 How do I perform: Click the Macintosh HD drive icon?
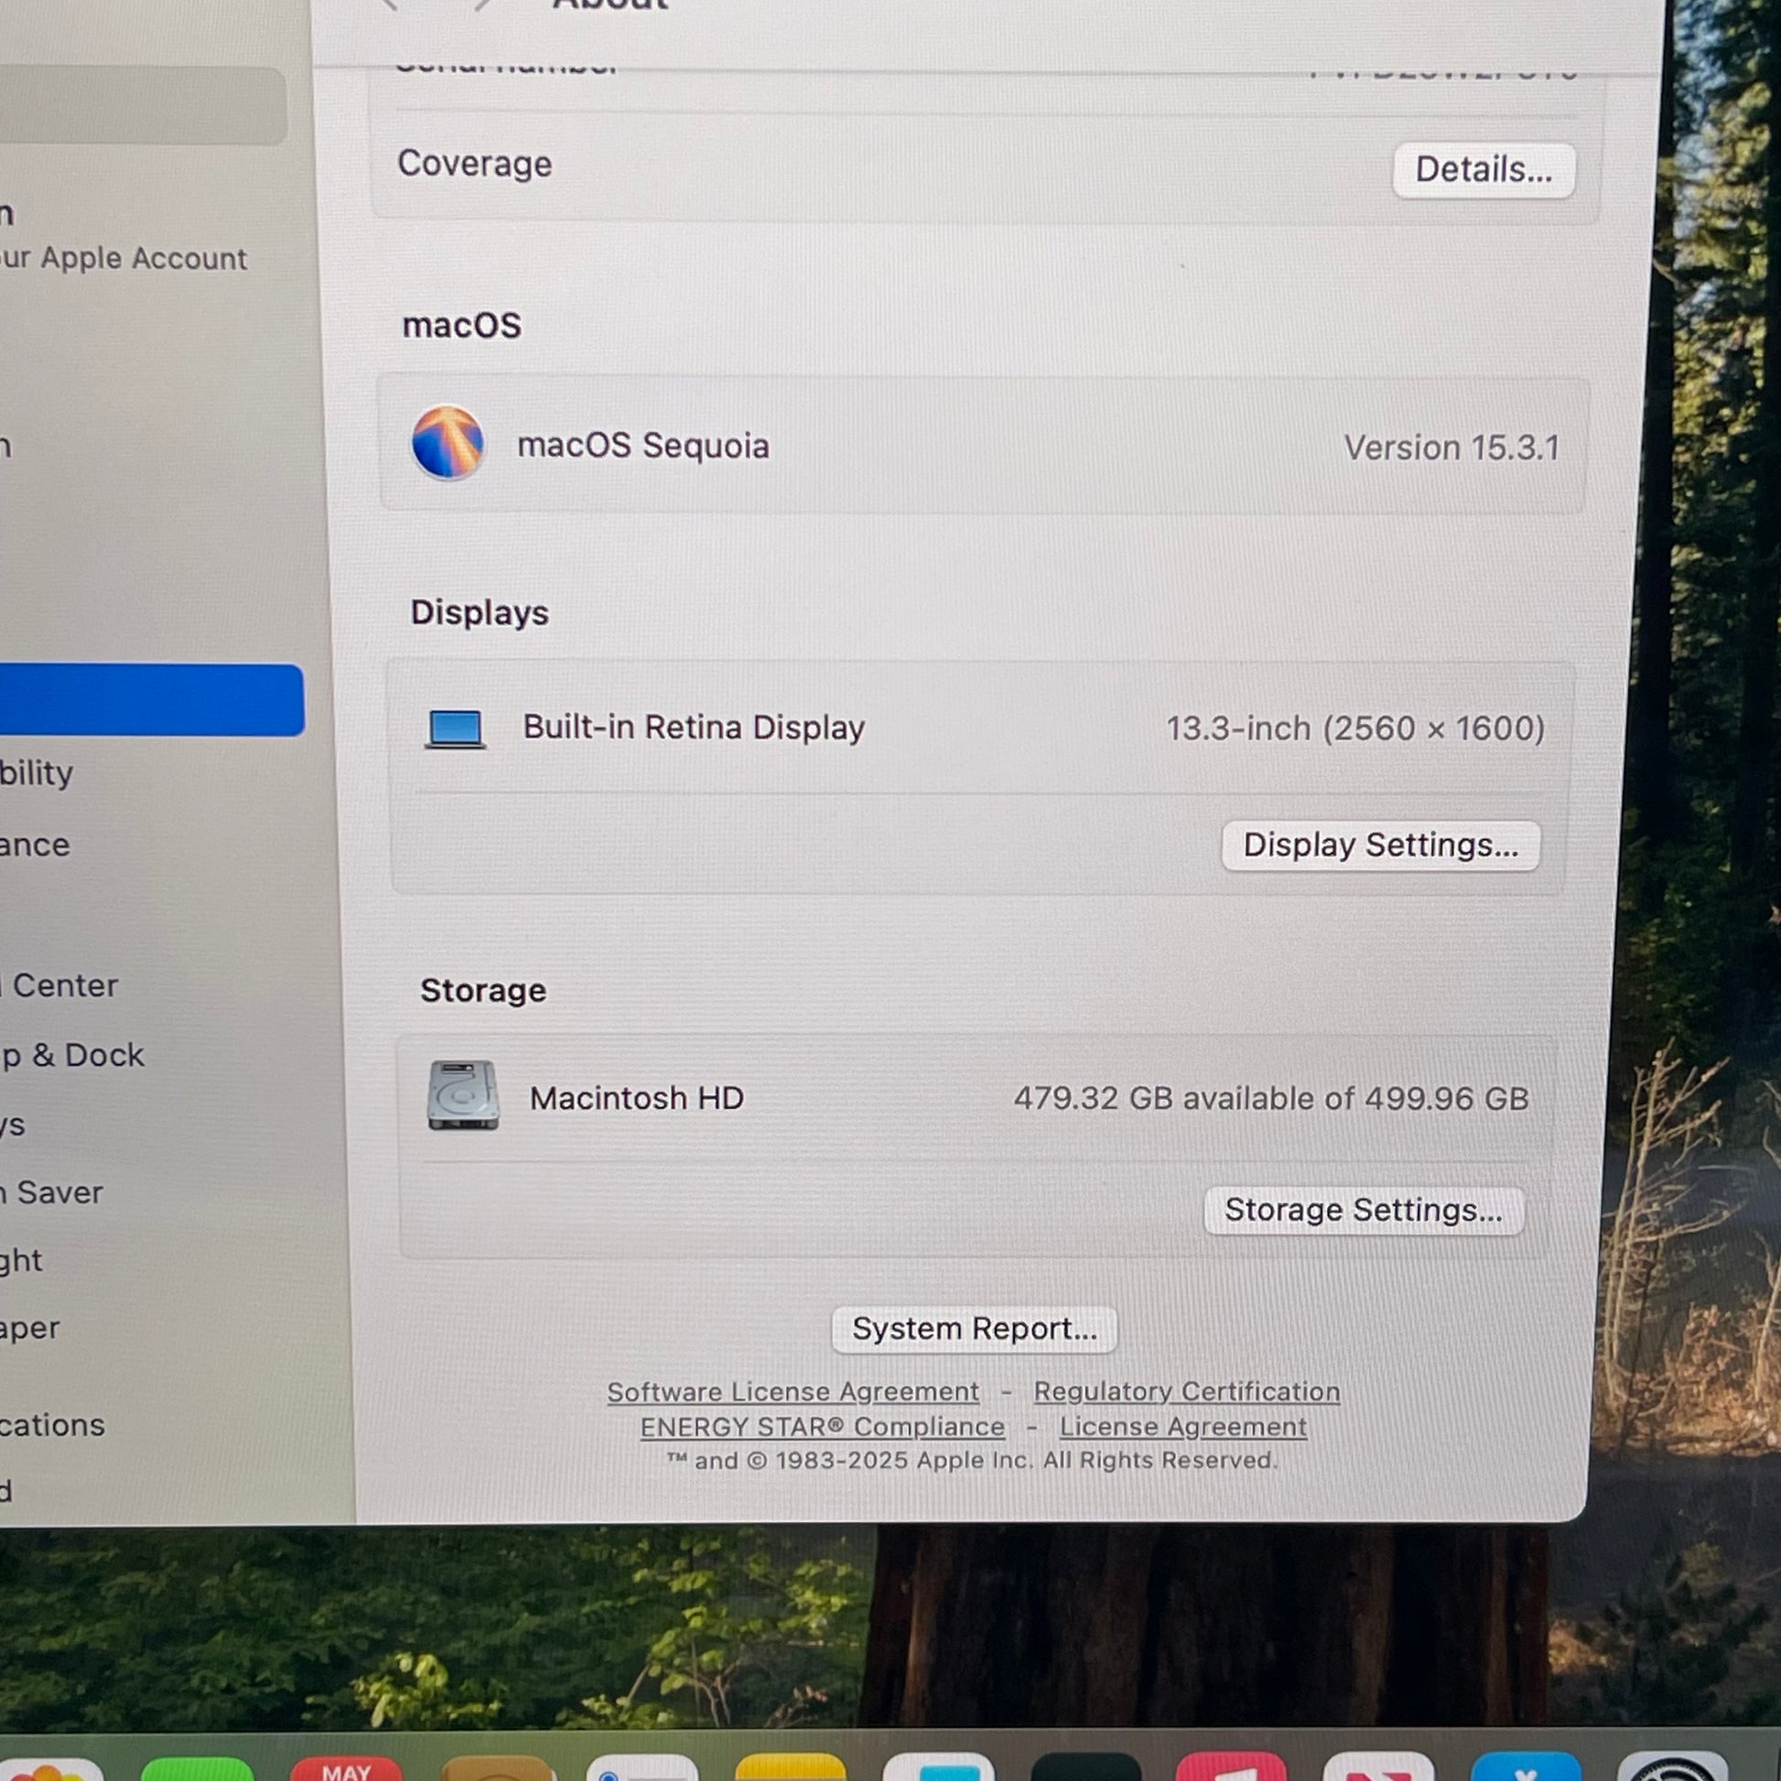(463, 1096)
